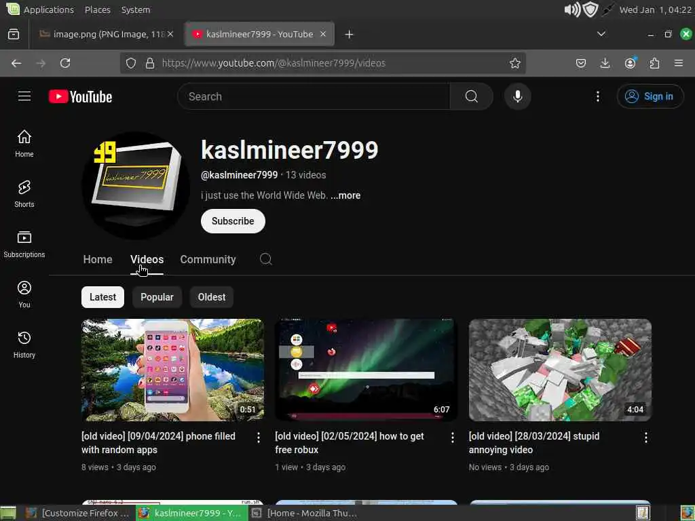Expand channel description with ...more
Viewport: 695px width, 521px height.
[x=345, y=195]
